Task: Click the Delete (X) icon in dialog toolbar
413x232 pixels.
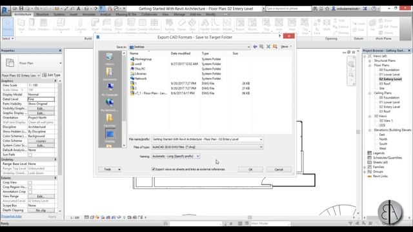Action: [268, 46]
